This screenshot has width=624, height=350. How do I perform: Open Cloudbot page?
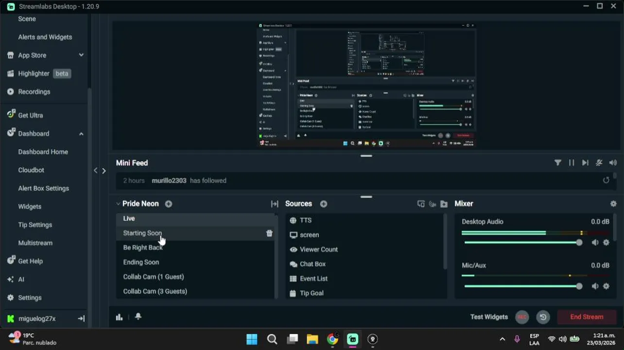click(x=31, y=170)
